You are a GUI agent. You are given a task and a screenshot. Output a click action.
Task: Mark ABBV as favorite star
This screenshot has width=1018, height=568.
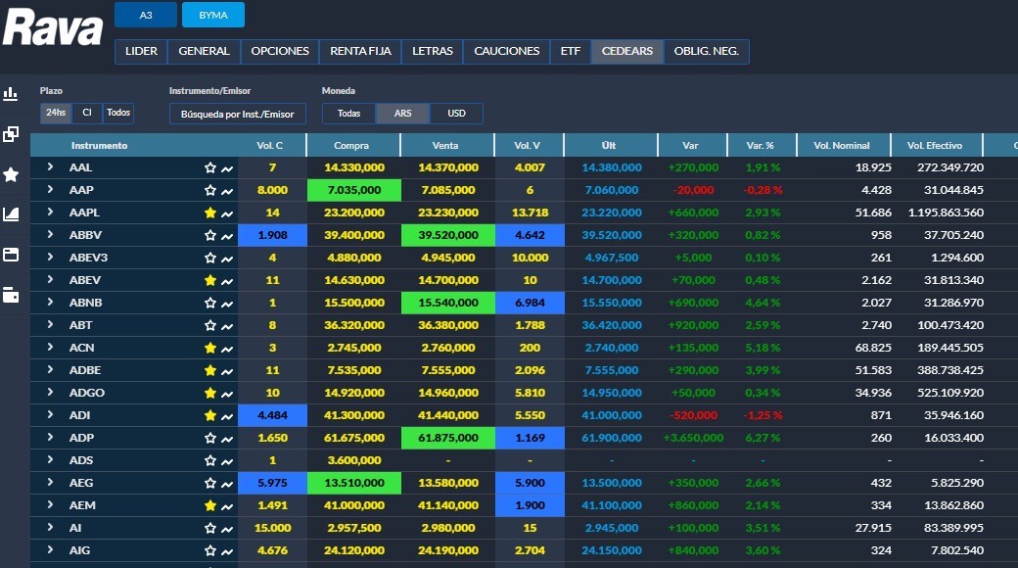click(x=209, y=235)
